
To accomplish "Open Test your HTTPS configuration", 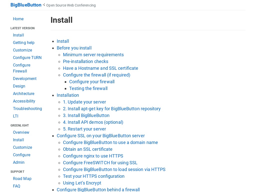I will [x=94, y=176].
